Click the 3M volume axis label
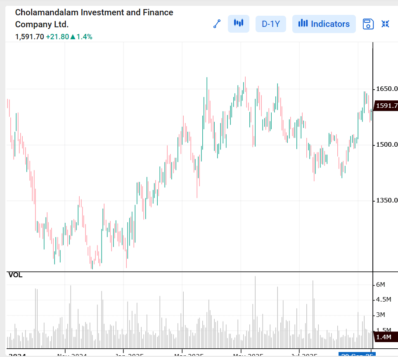 (x=380, y=315)
